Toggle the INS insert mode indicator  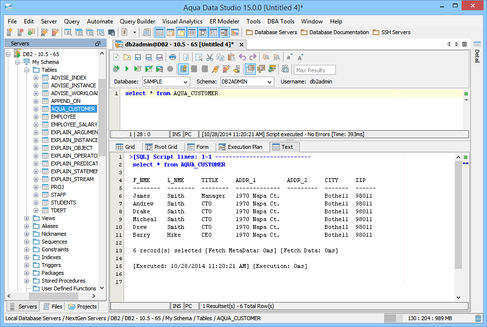coord(177,134)
